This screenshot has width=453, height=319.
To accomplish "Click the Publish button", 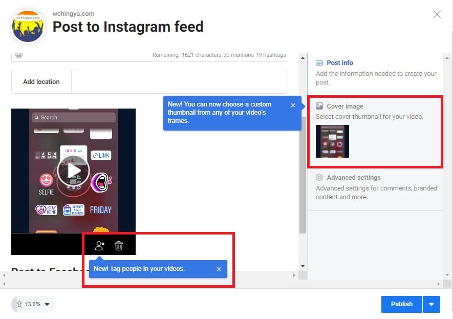I will 402,304.
